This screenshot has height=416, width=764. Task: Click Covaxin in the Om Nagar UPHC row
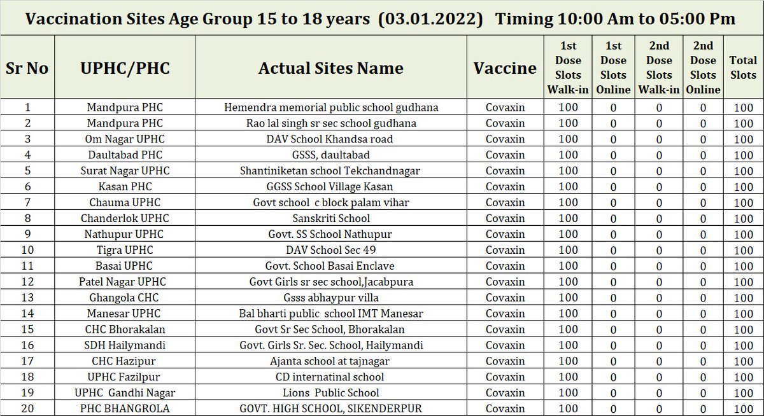pos(505,139)
